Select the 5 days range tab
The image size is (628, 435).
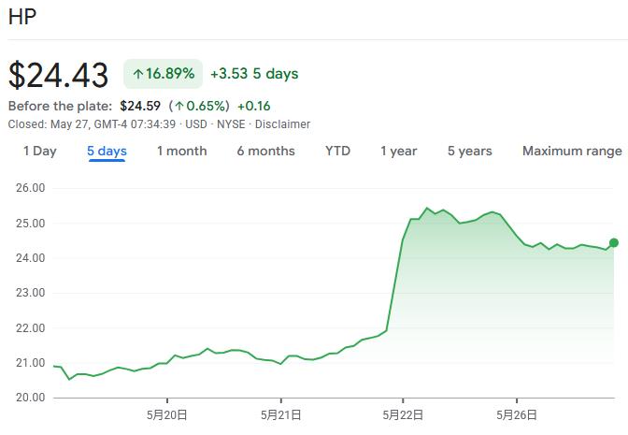pos(107,152)
